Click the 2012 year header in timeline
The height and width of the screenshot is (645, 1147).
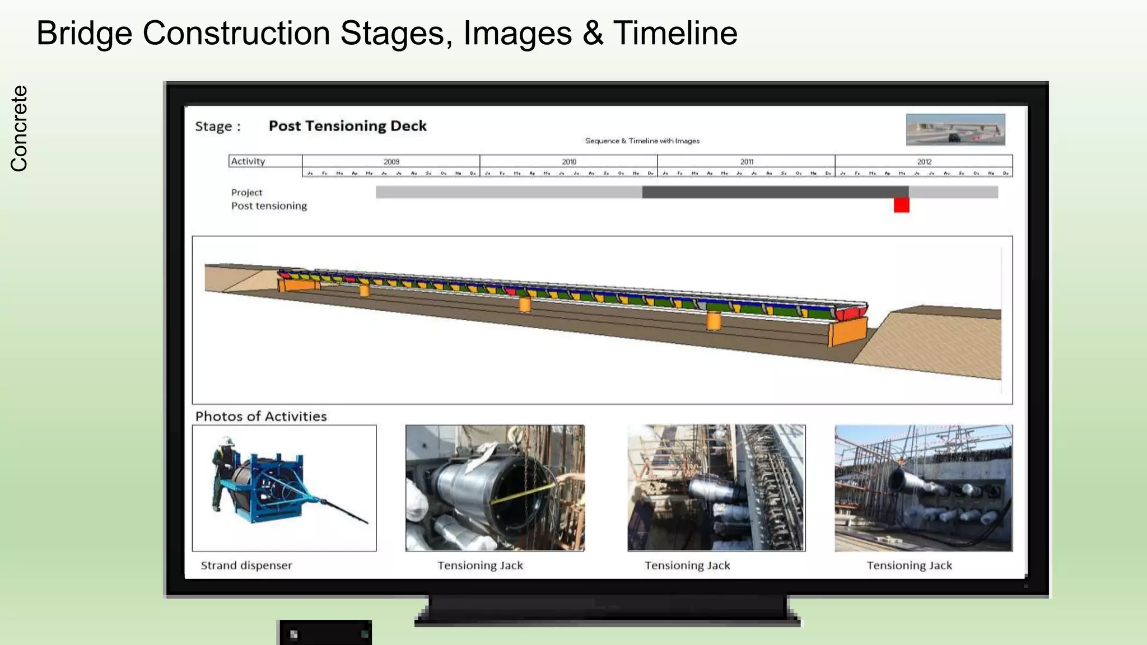point(924,161)
